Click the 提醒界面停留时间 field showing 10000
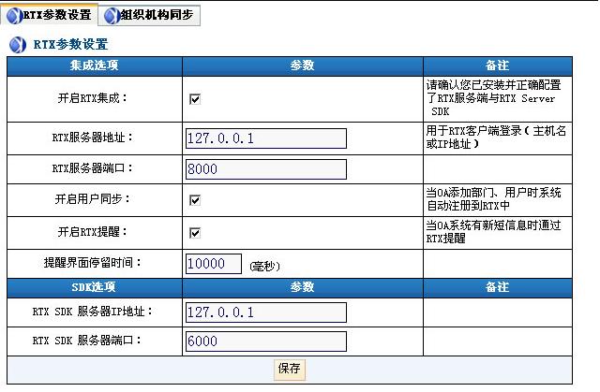 point(214,265)
